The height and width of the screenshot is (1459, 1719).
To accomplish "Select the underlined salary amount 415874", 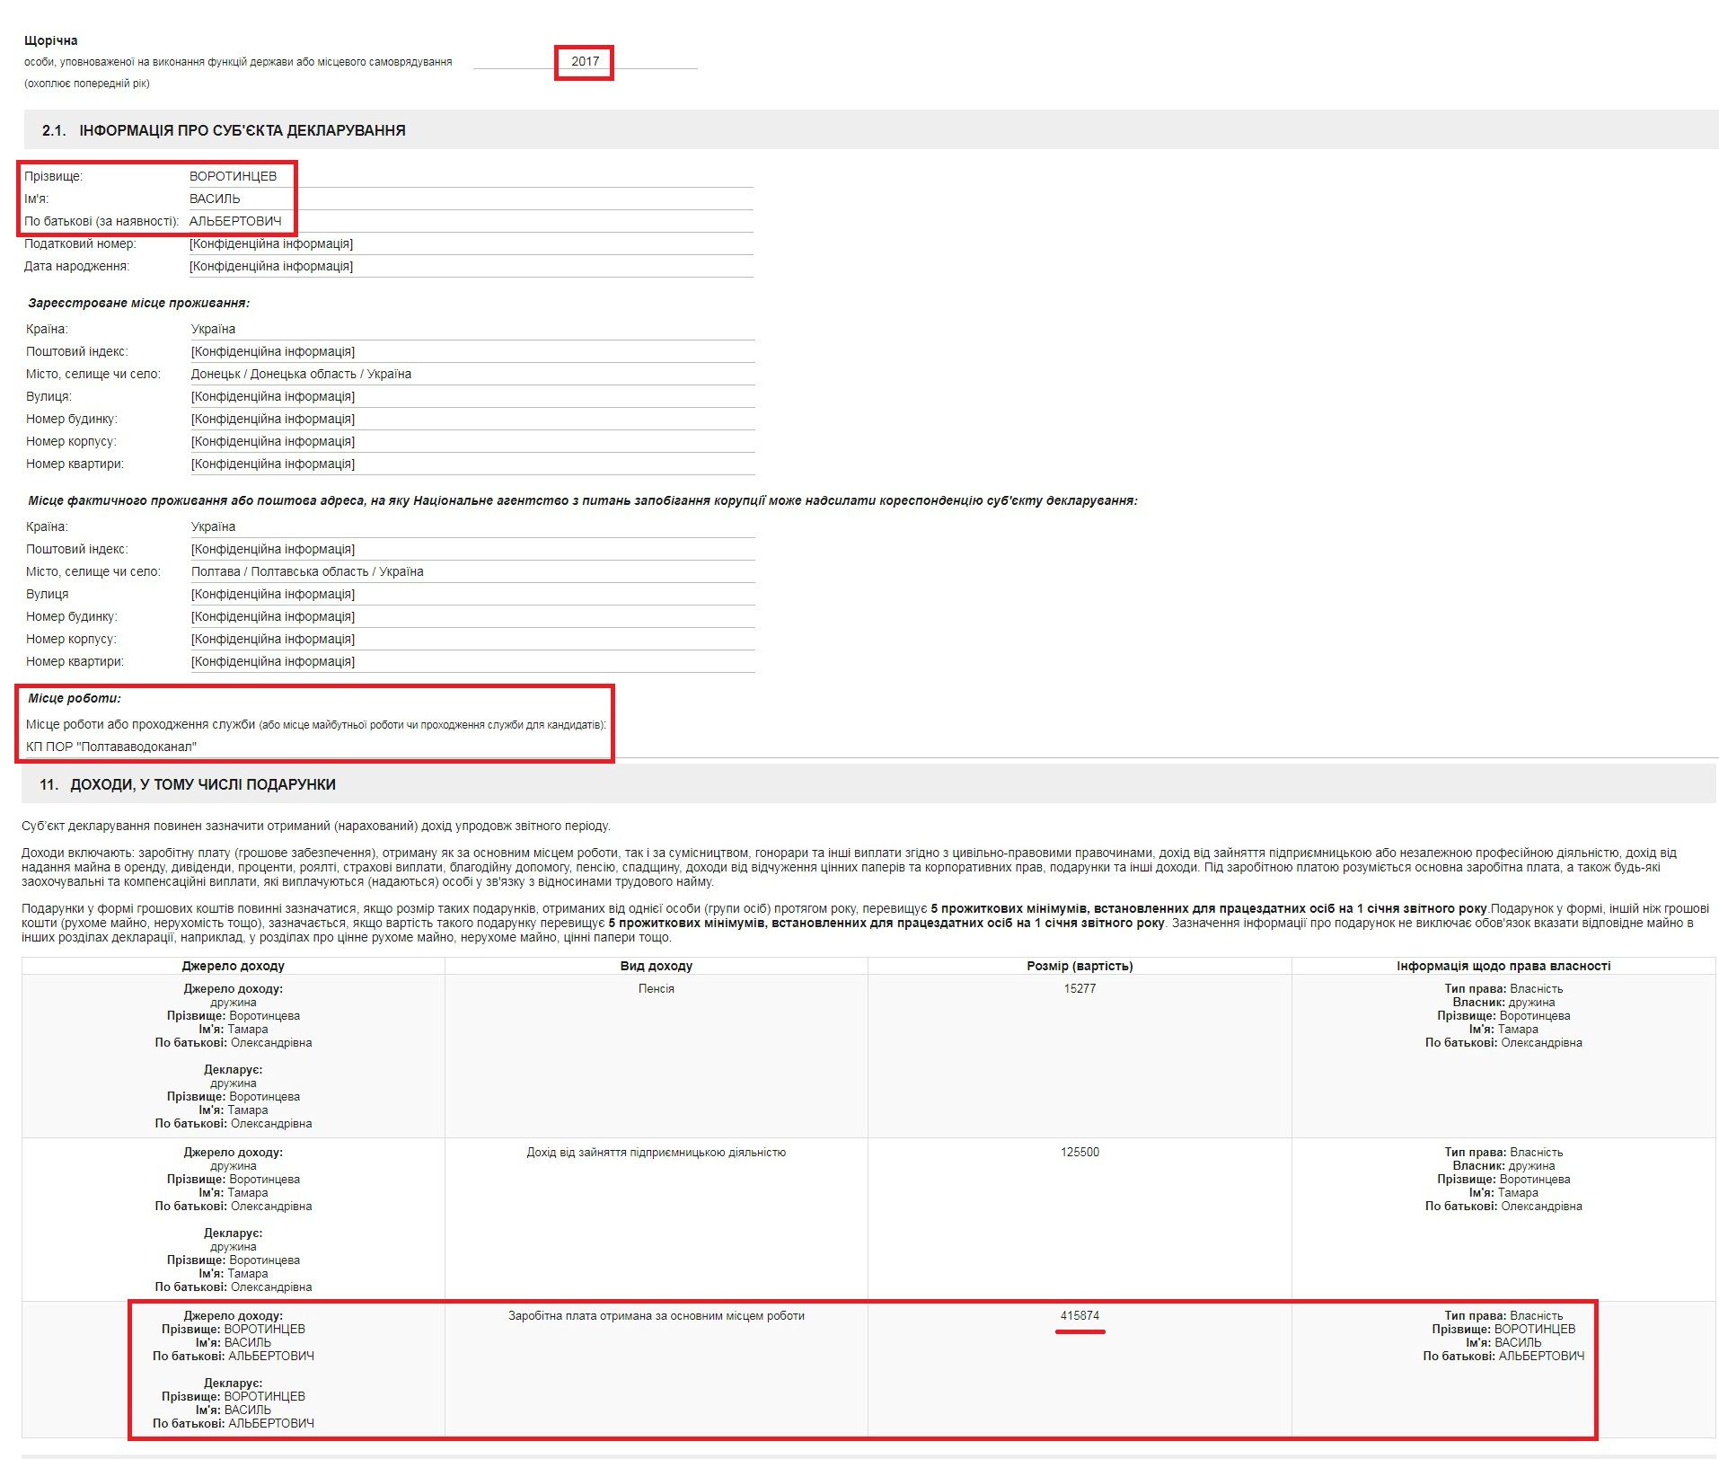I will coord(1080,1315).
